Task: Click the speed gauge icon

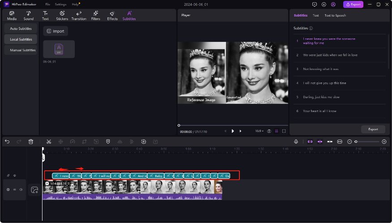Action: (72, 141)
